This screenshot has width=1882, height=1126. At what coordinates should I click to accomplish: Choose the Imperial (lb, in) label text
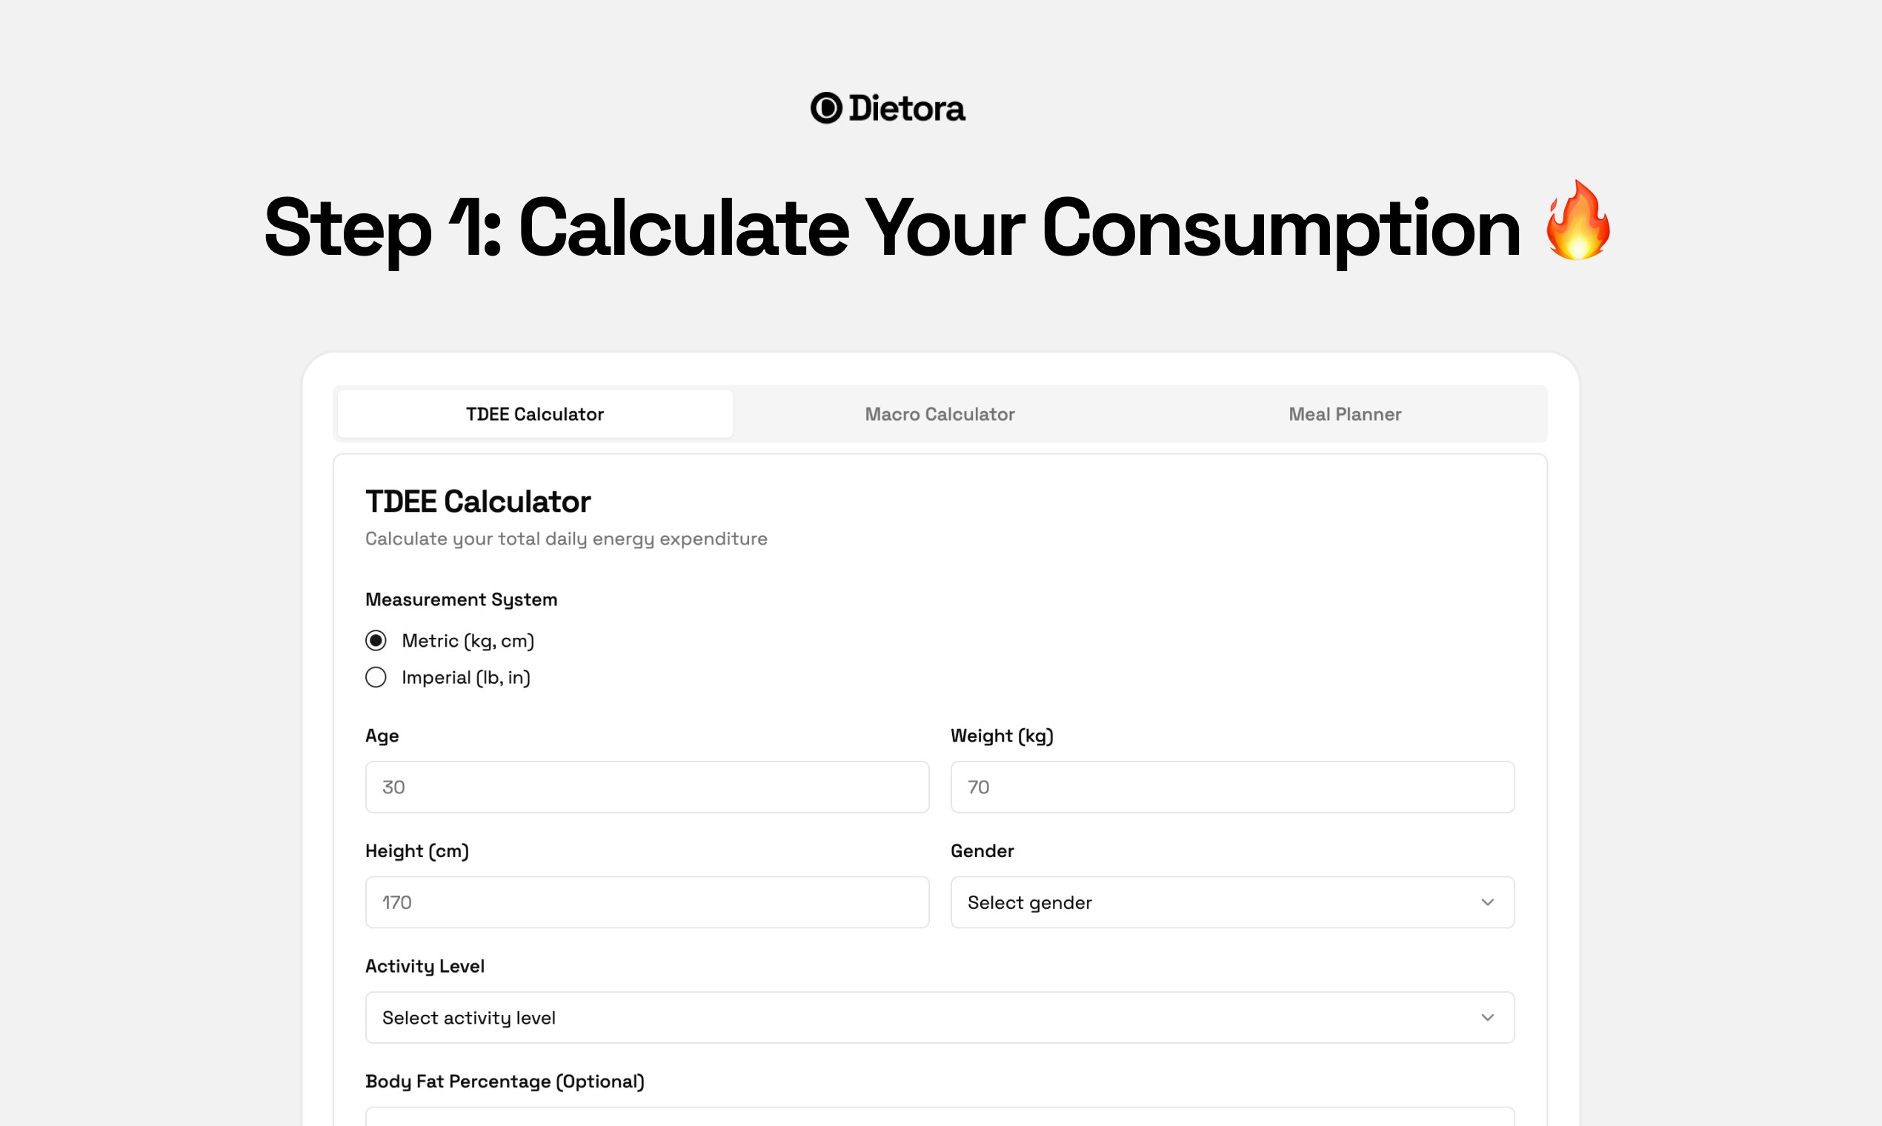(466, 677)
